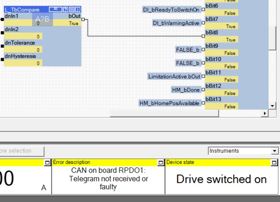This screenshot has height=202, width=280.
Task: Click bBit13 port next to HM_bHomePosAvailable
Action: coord(203,103)
